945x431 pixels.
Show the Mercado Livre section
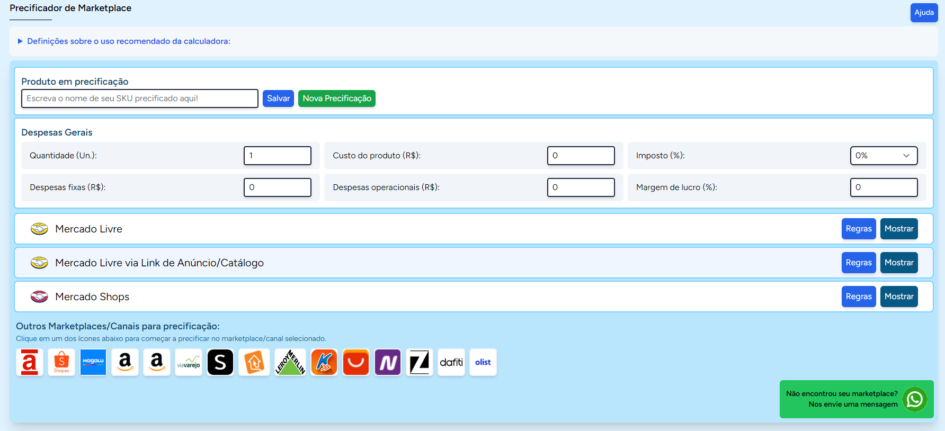point(899,229)
